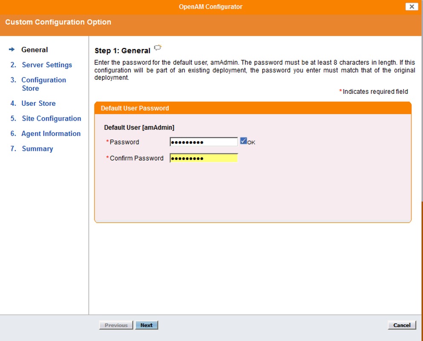Click the blue OK validation checkmark
Screen dimensions: 423x341
(243, 141)
